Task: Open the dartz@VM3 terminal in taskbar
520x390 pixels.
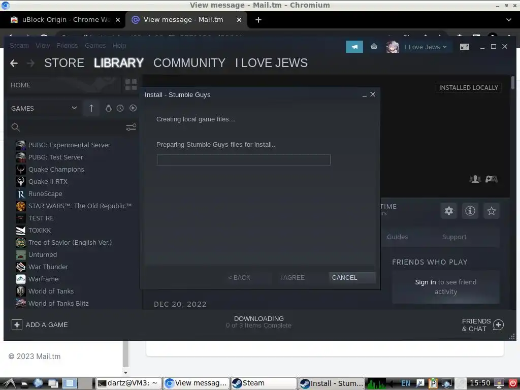Action: [x=128, y=383]
